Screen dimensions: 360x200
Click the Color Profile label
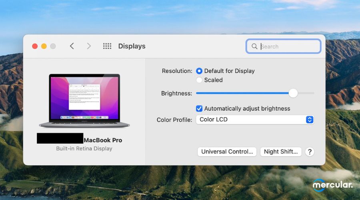pos(174,120)
